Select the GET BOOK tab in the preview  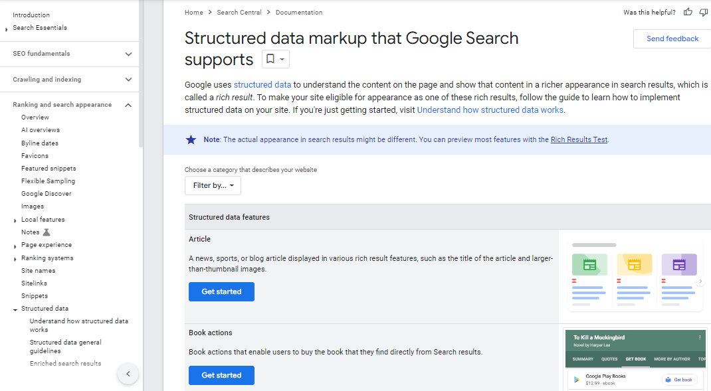(x=635, y=359)
